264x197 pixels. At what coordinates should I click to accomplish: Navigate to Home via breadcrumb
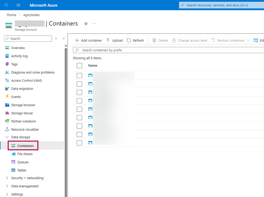(x=11, y=15)
